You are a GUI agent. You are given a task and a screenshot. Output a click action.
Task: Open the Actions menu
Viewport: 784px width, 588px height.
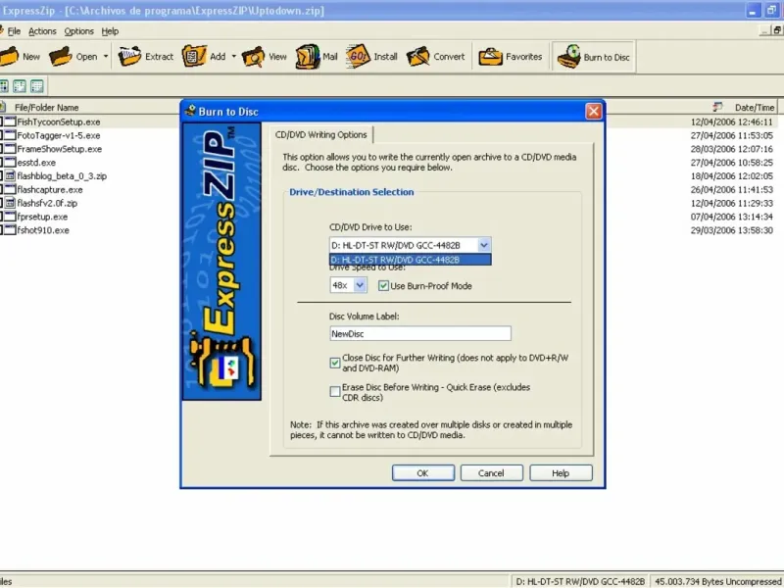pyautogui.click(x=42, y=31)
